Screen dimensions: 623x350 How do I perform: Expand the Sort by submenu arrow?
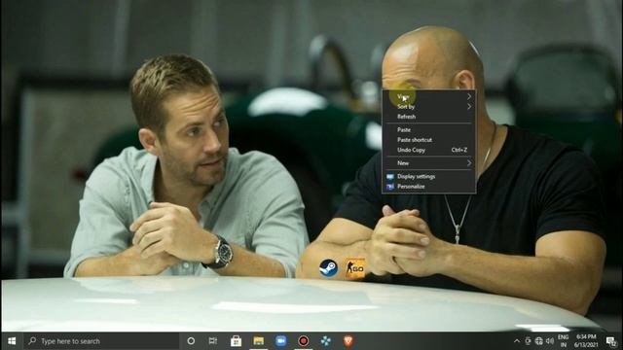(469, 106)
